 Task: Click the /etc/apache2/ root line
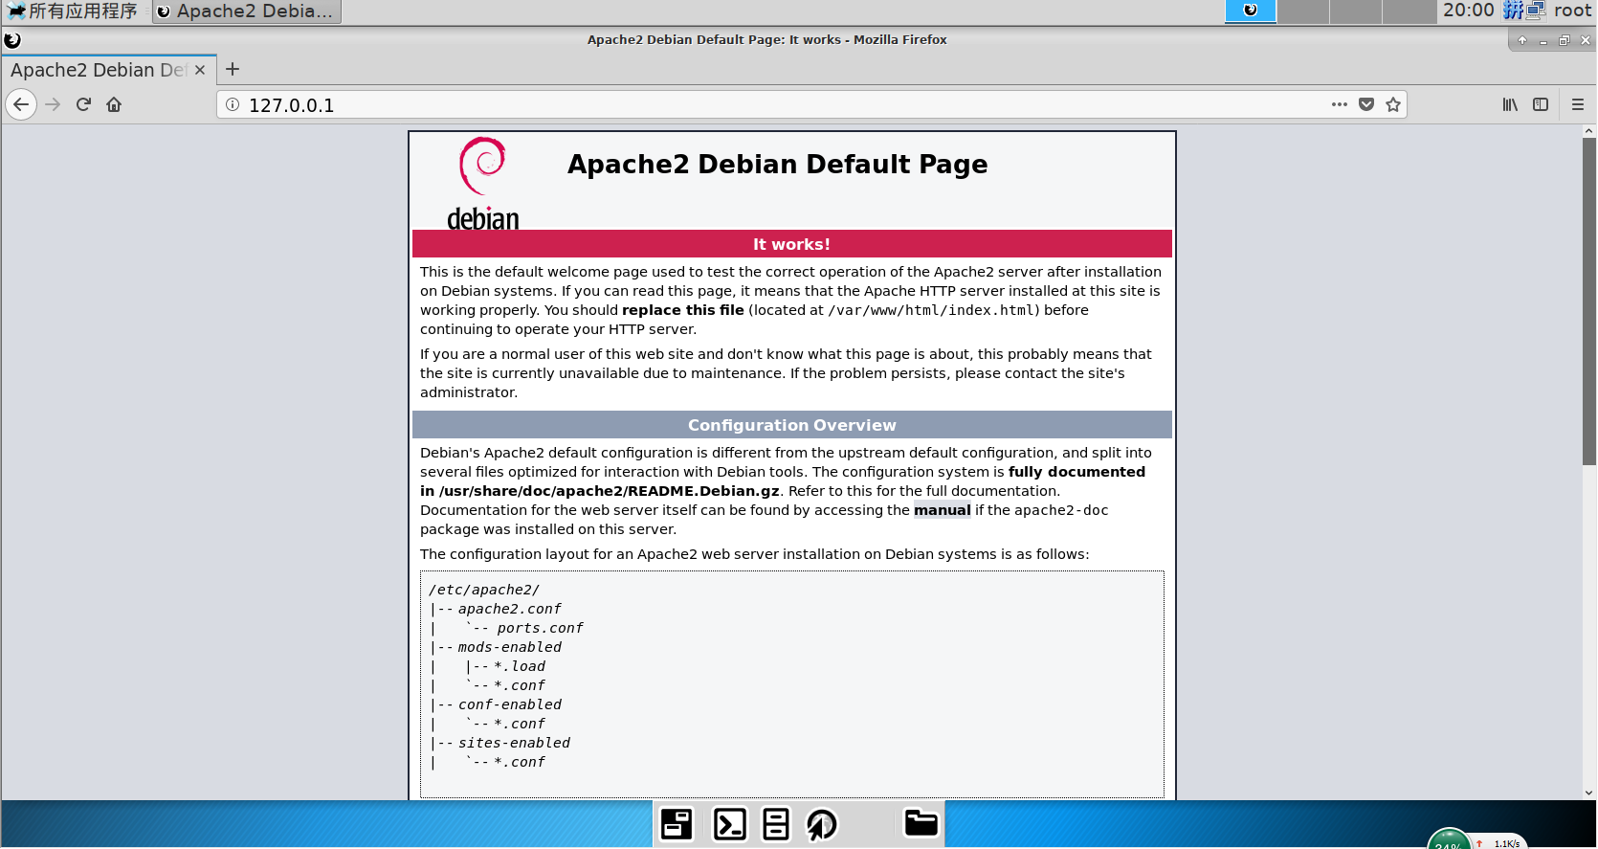tap(484, 590)
